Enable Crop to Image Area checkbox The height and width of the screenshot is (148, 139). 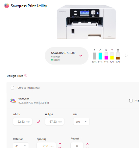[12, 87]
